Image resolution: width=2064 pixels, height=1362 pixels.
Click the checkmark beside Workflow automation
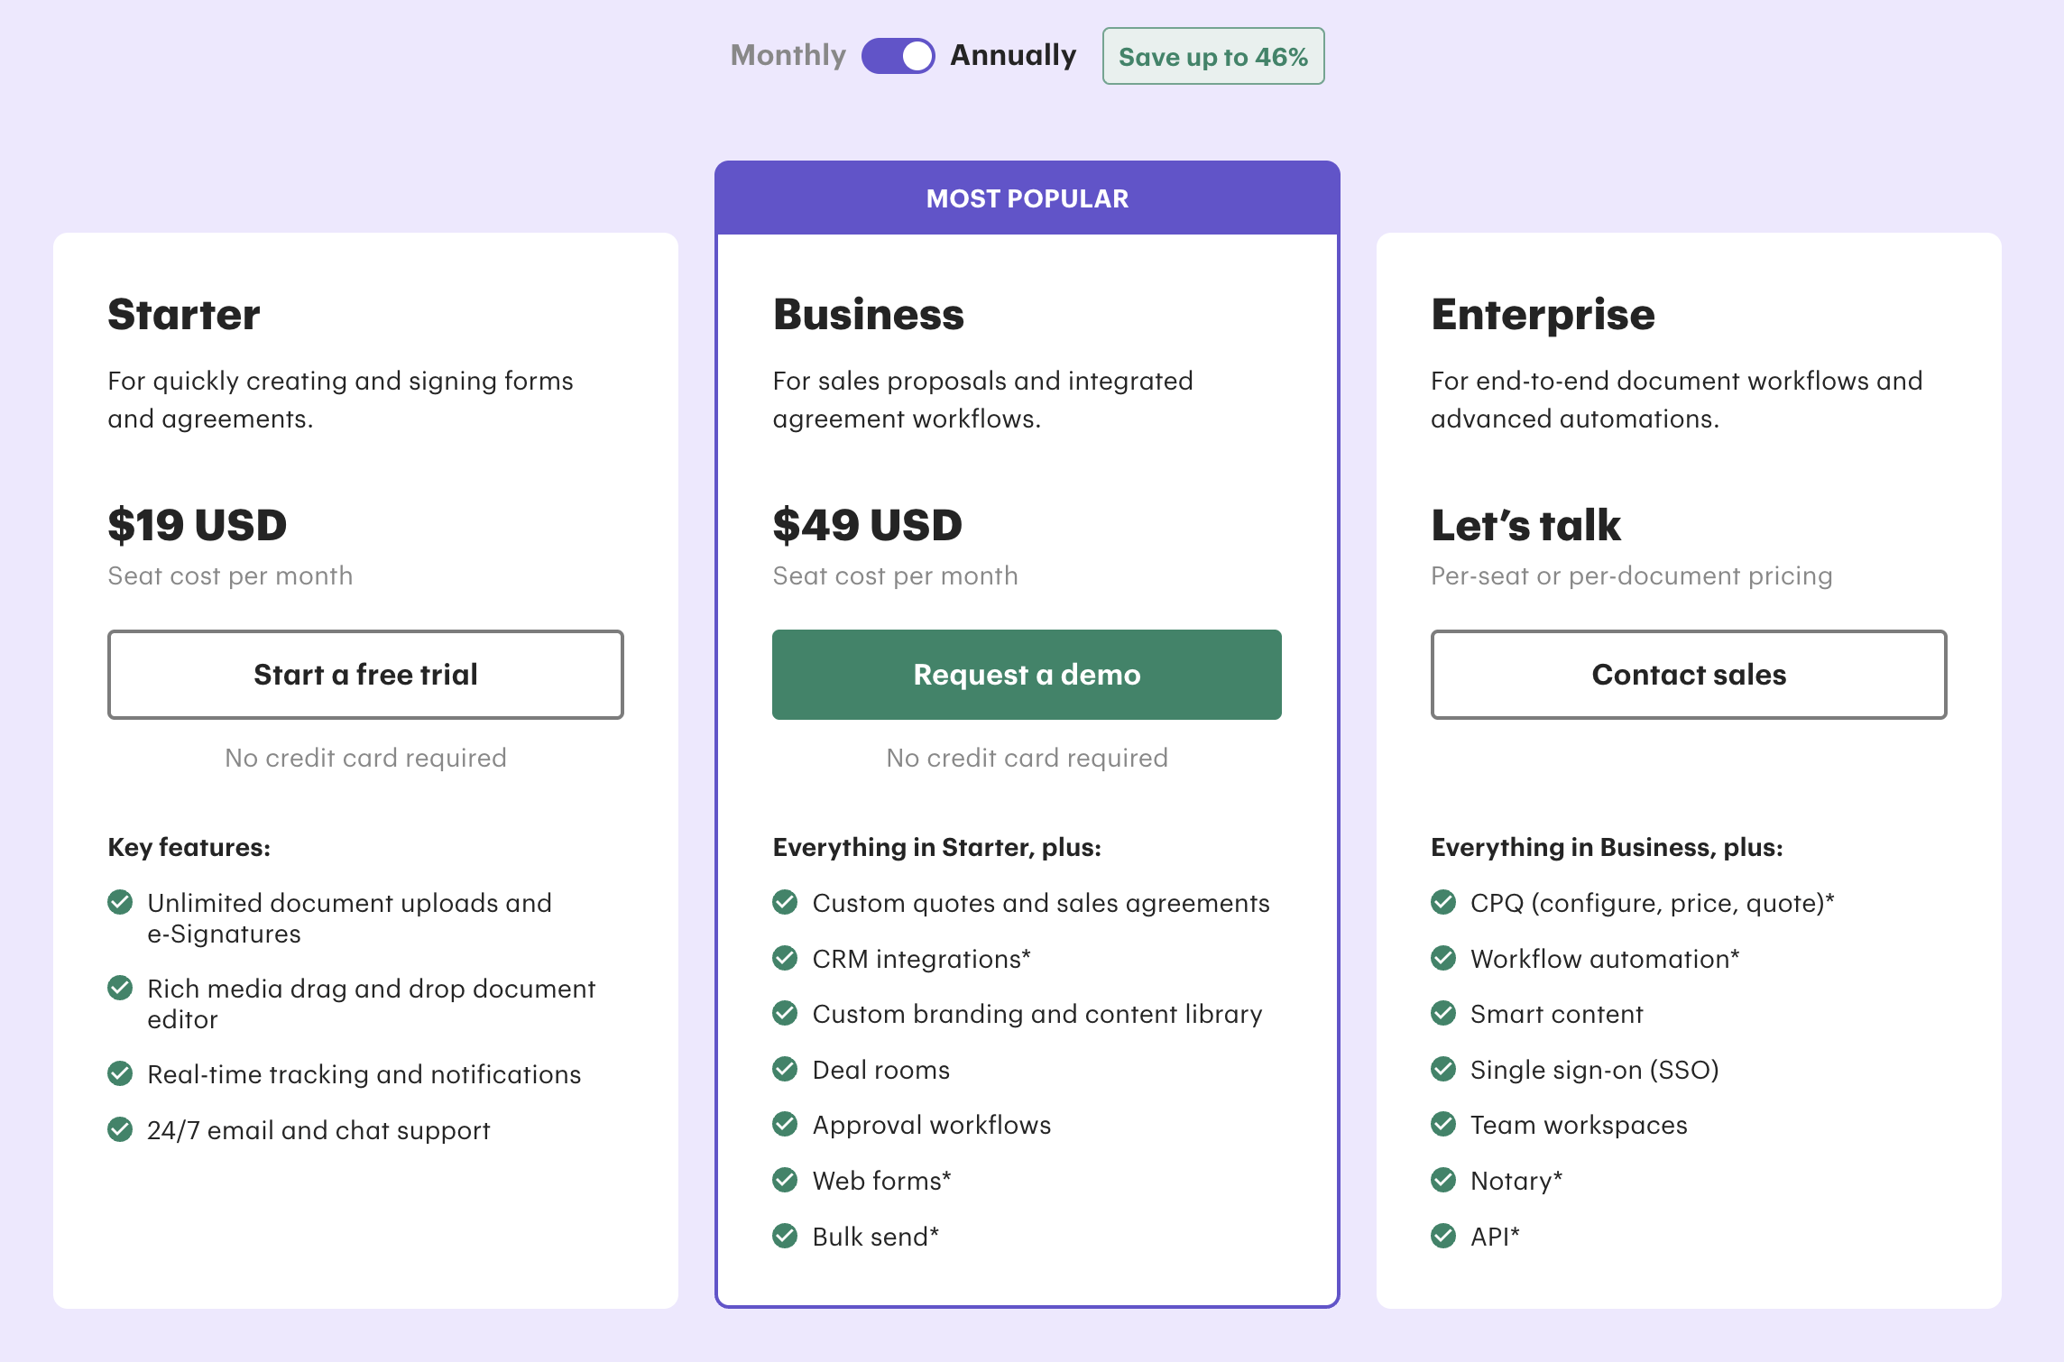[1445, 958]
